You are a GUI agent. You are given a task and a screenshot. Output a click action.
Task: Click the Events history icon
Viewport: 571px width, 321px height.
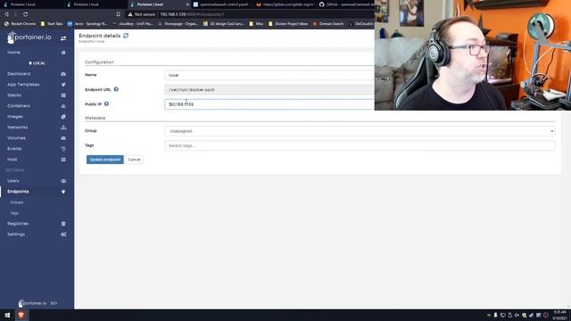coord(63,149)
